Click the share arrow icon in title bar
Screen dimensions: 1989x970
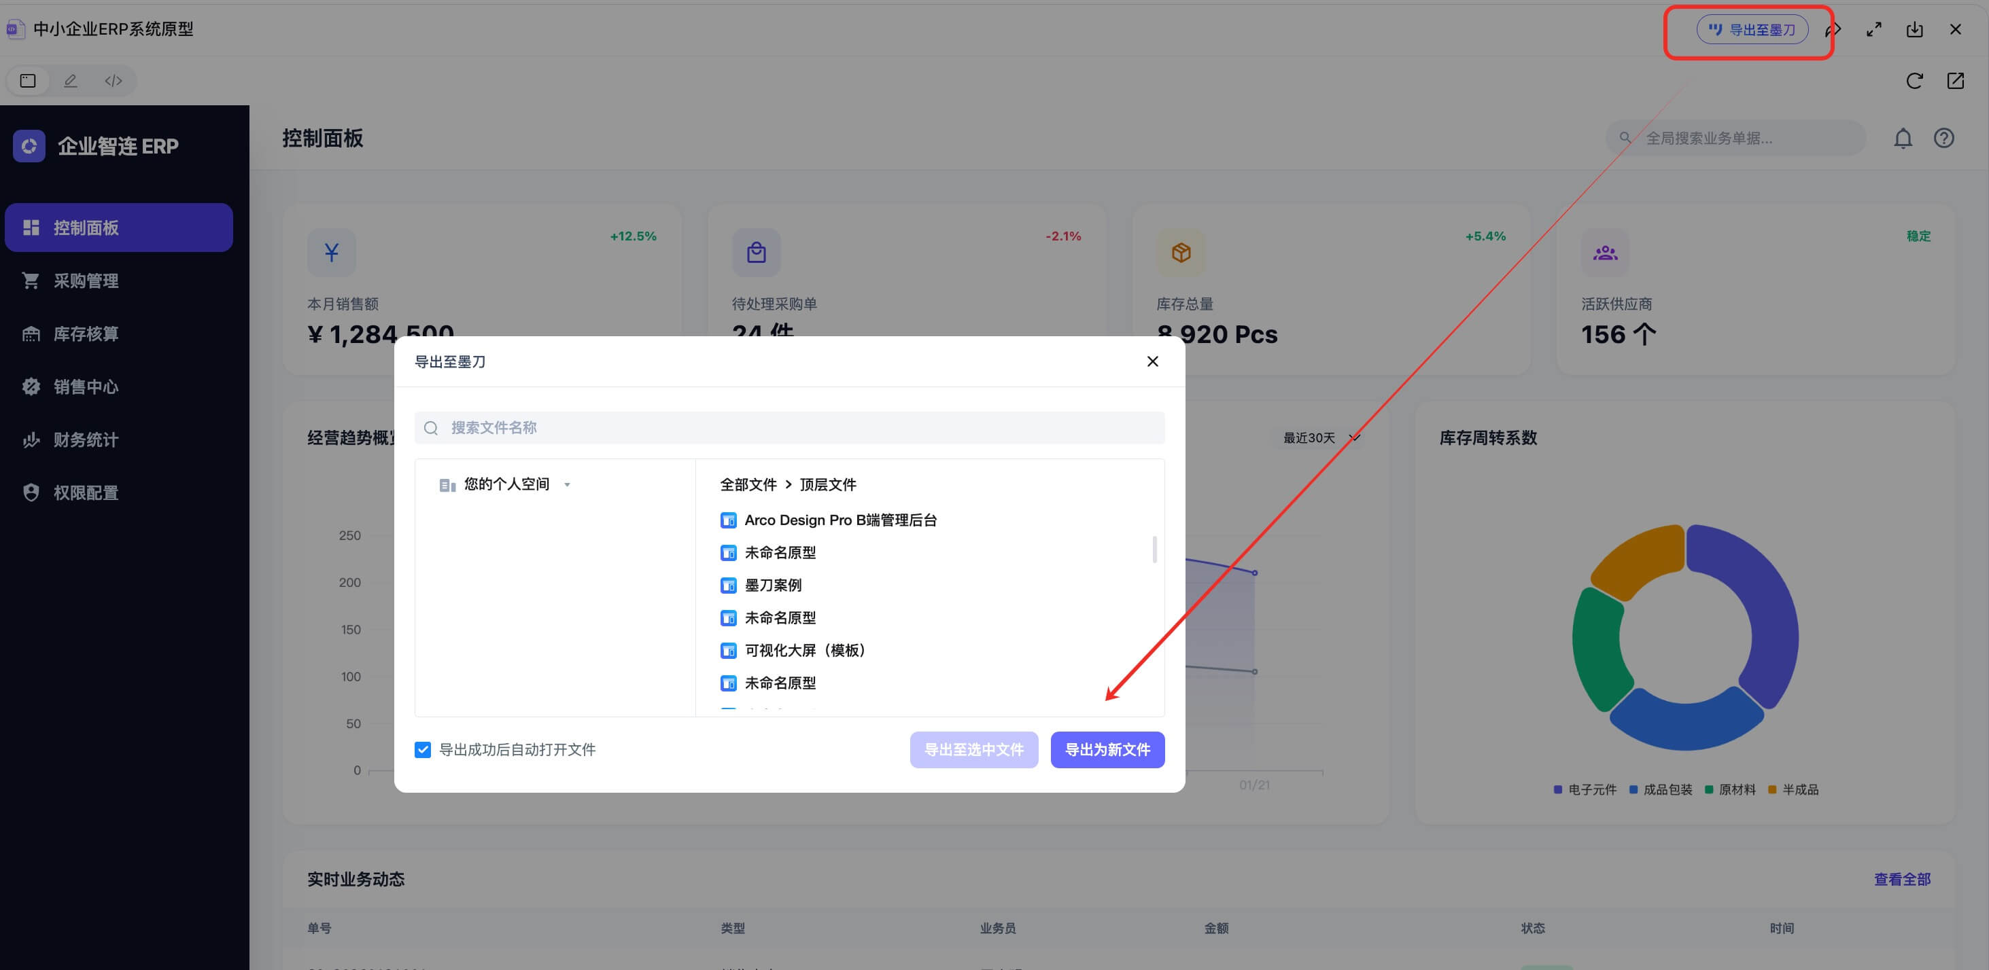(1833, 29)
